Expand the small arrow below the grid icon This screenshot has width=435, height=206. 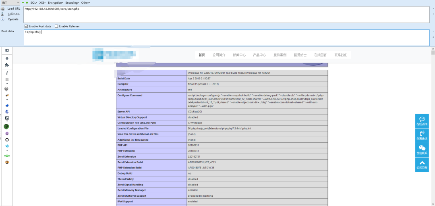(7, 83)
